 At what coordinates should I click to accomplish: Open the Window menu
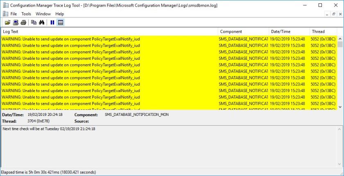pyautogui.click(x=43, y=14)
